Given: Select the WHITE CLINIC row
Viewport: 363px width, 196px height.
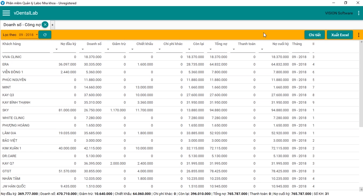Looking at the screenshot, I should coord(180,118).
